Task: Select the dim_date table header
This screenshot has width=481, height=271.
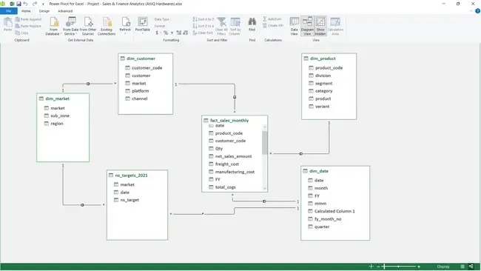Action: tap(335, 171)
